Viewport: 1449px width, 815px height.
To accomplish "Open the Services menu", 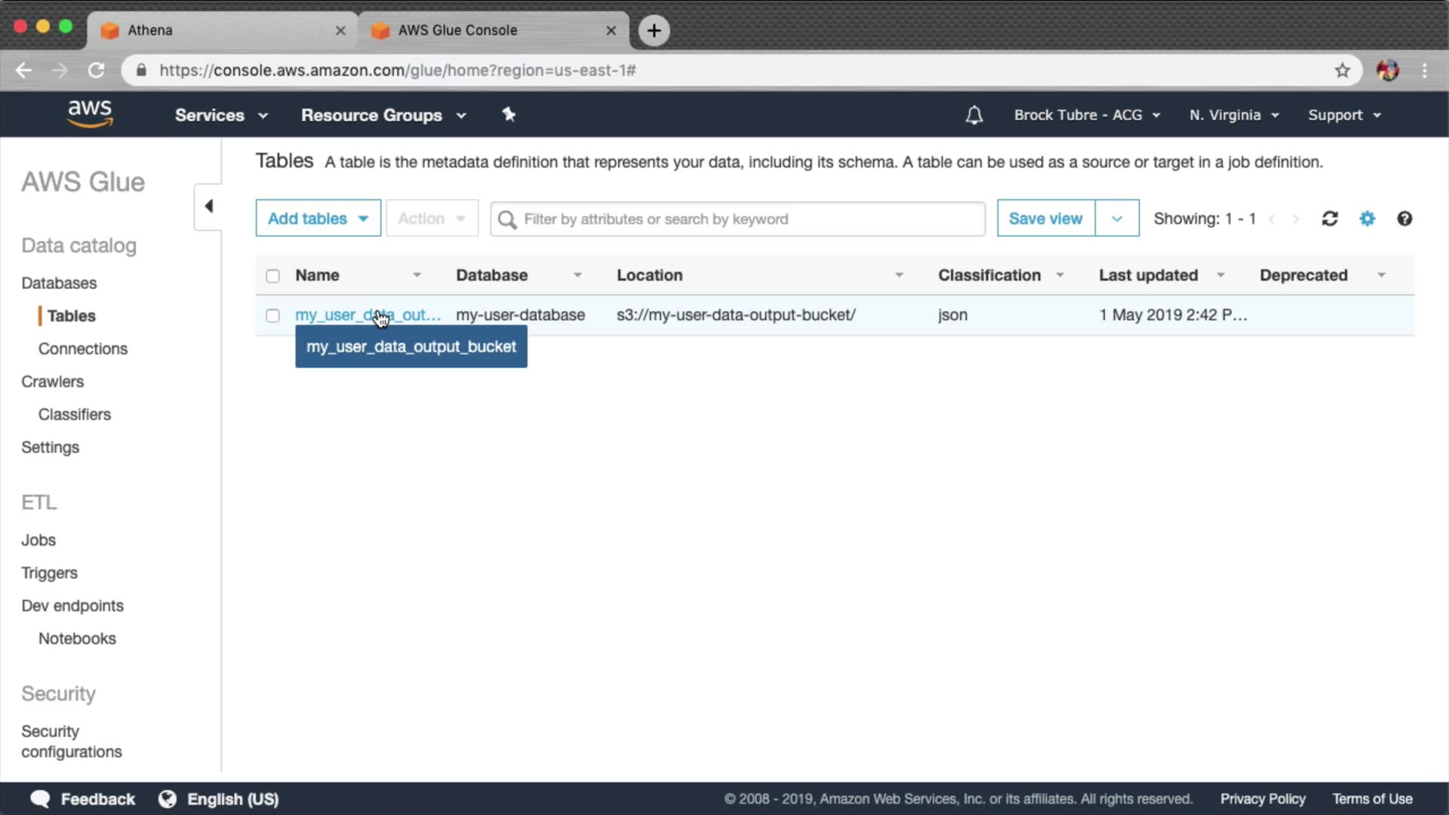I will 220,115.
